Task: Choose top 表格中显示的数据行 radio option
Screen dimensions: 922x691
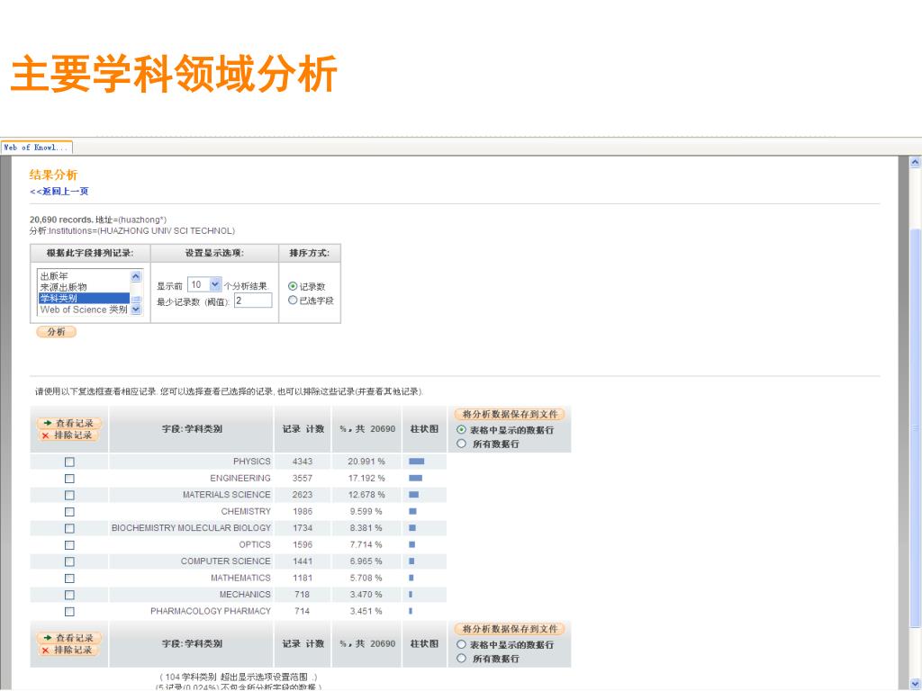Action: tap(461, 429)
